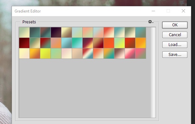Choose the cream yellow preset starting row three
Viewport: 195px width, 124px height.
pos(24,53)
